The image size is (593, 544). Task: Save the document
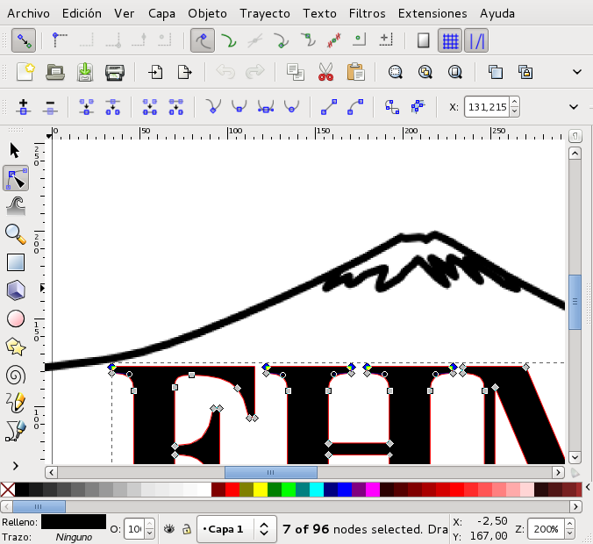[x=85, y=72]
